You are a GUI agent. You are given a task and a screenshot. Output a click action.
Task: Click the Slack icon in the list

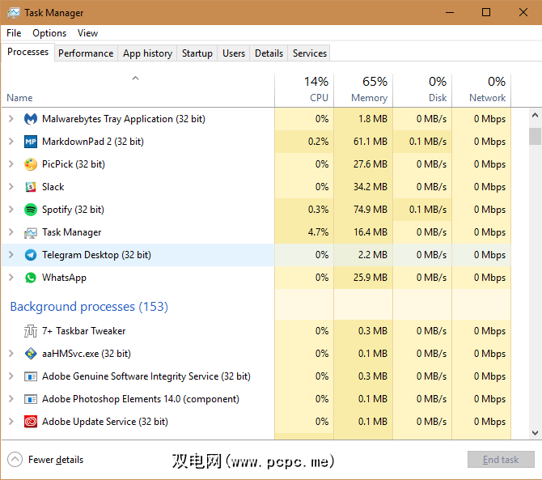(x=31, y=187)
